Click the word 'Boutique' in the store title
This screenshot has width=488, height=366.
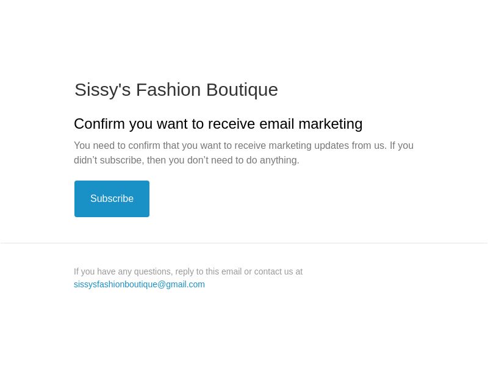(x=242, y=90)
